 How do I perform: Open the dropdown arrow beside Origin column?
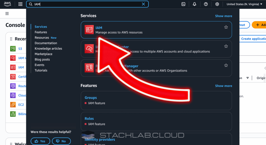248,78
